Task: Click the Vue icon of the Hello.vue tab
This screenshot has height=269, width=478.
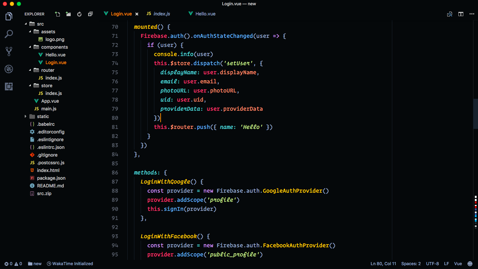Action: [x=191, y=14]
